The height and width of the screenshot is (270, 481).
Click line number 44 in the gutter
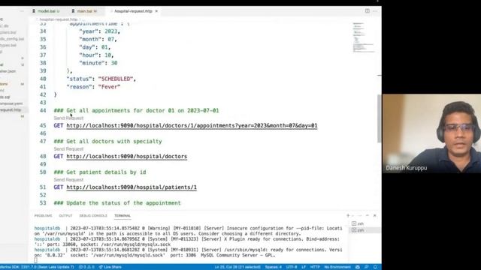point(43,110)
